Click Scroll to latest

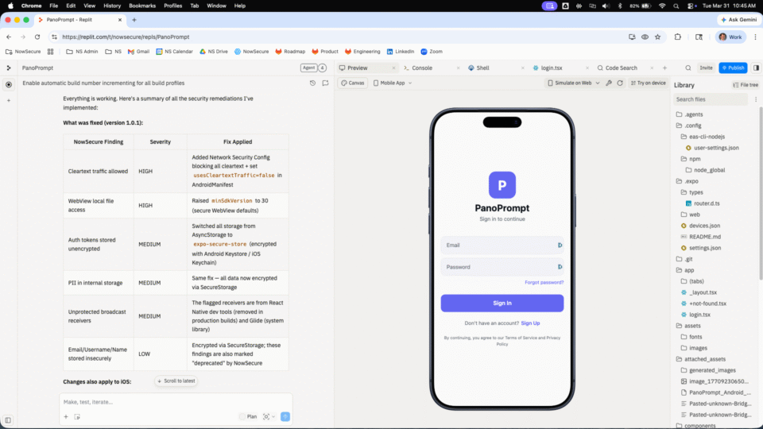click(176, 381)
